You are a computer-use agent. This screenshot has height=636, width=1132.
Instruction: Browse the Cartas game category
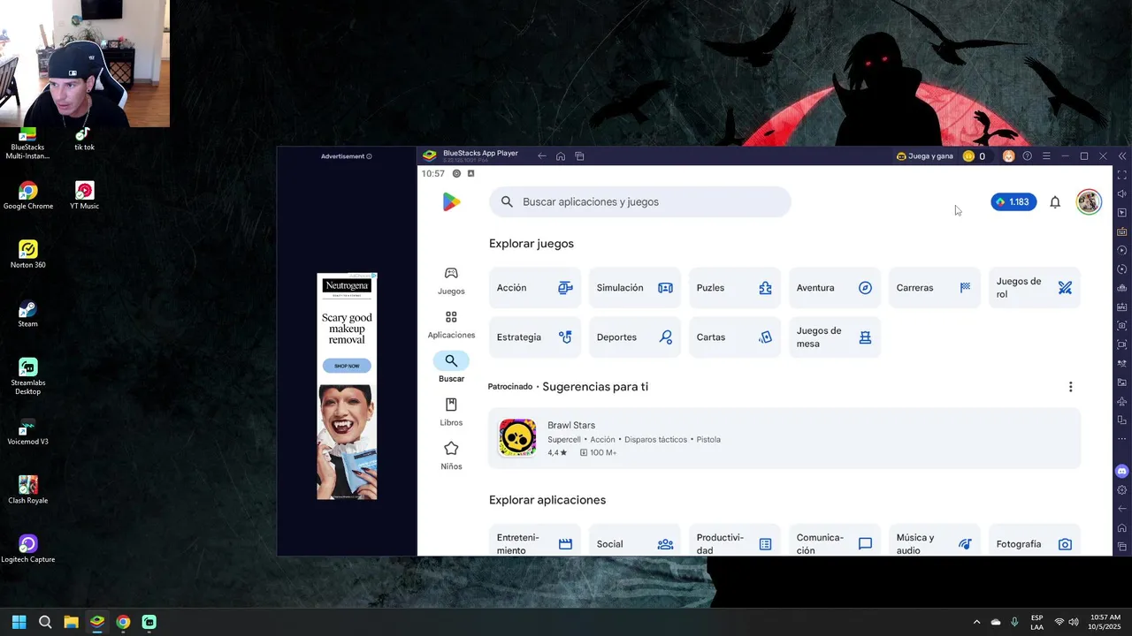point(735,337)
